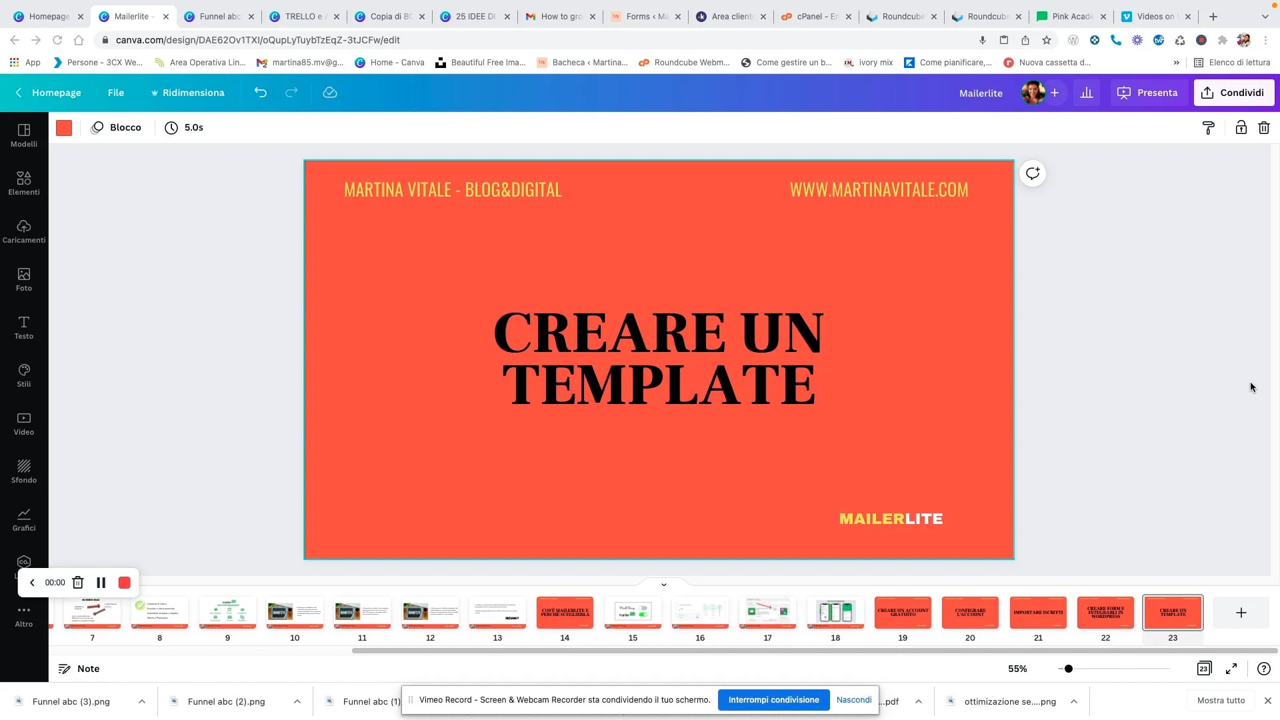
Task: Delete the selected element with trash icon
Action: point(1264,128)
